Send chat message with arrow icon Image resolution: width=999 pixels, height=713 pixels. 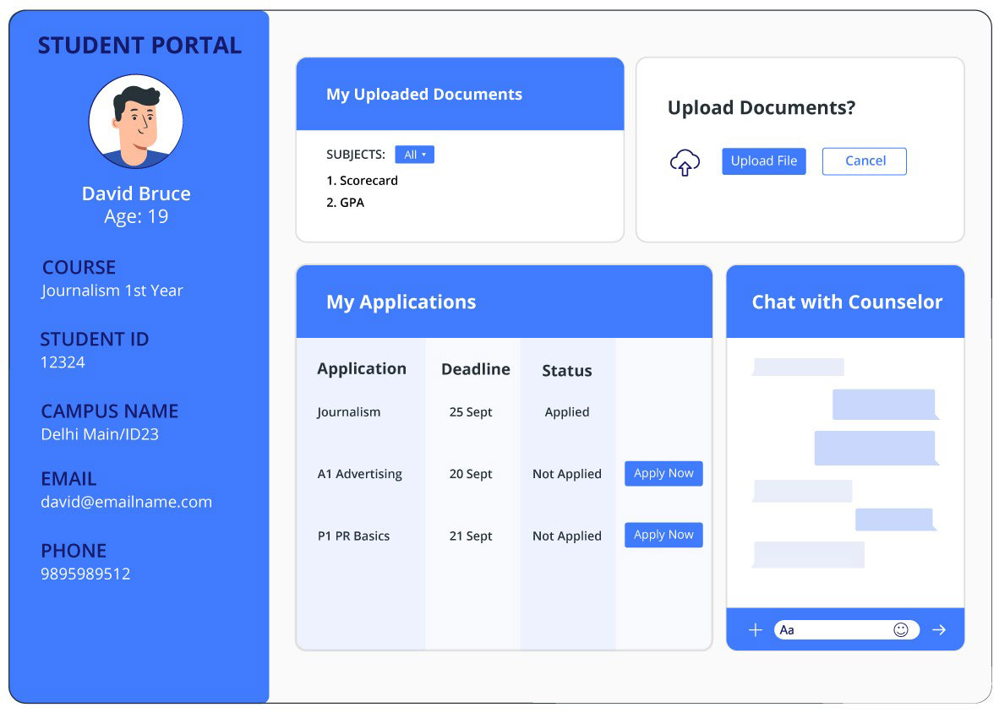(939, 629)
